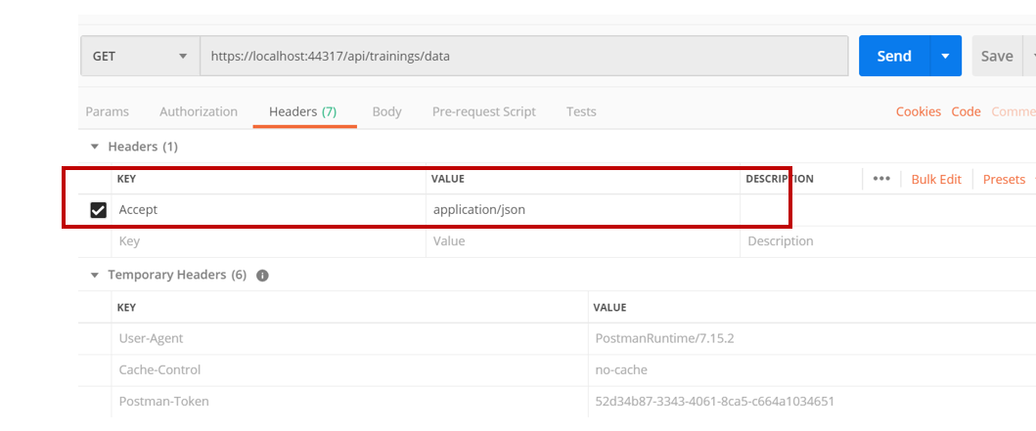The width and height of the screenshot is (1036, 431).
Task: Switch to the Body tab
Action: click(386, 111)
